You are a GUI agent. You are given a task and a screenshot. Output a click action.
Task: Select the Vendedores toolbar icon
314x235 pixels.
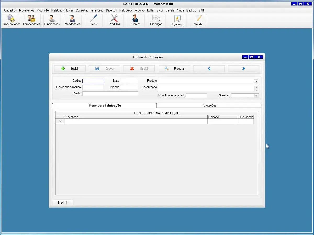(x=72, y=20)
